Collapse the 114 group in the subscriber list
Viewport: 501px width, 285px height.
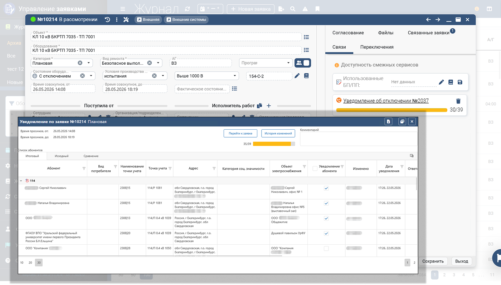click(x=21, y=181)
